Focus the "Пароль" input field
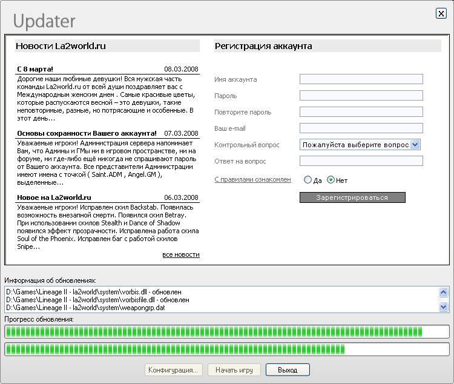The height and width of the screenshot is (384, 454). [x=361, y=95]
